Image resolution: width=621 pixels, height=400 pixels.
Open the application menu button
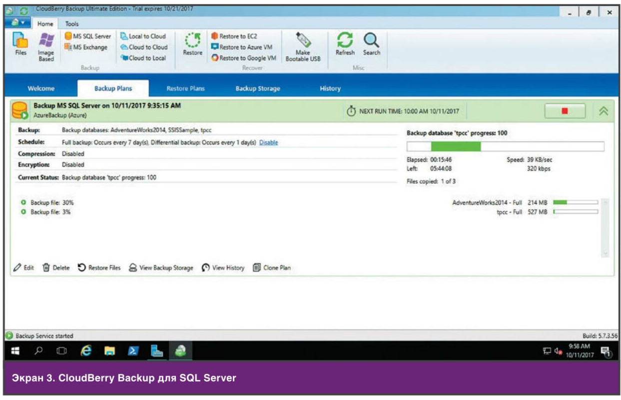pos(17,23)
